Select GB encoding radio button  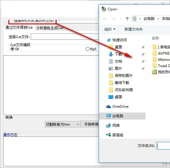tap(12, 49)
